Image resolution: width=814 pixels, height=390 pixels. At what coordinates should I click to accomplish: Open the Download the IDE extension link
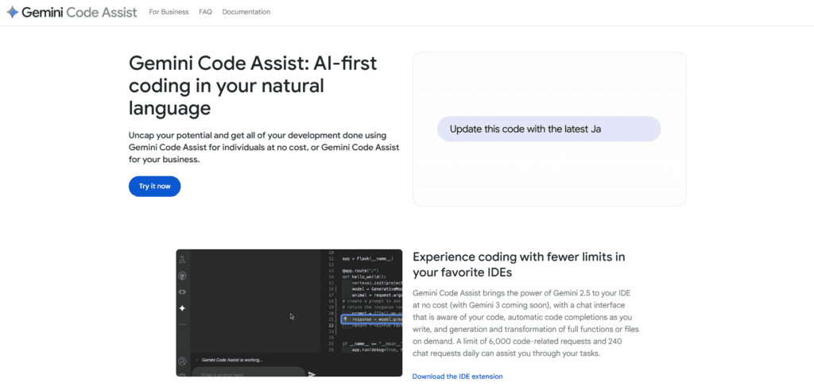point(457,376)
